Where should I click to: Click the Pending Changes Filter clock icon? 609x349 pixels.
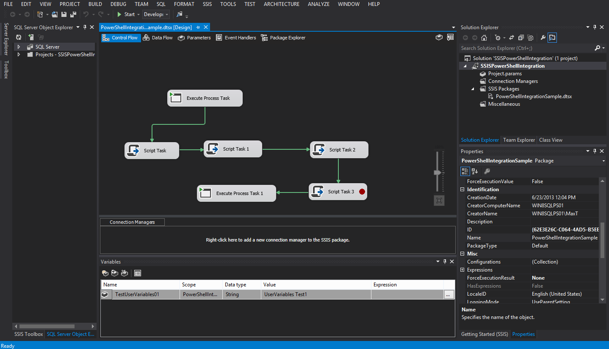498,38
